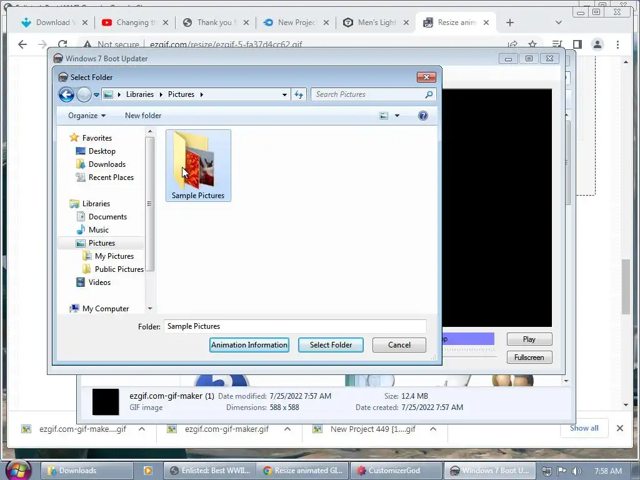Open menu for New Project 449 download
640x480 pixels.
click(x=433, y=429)
